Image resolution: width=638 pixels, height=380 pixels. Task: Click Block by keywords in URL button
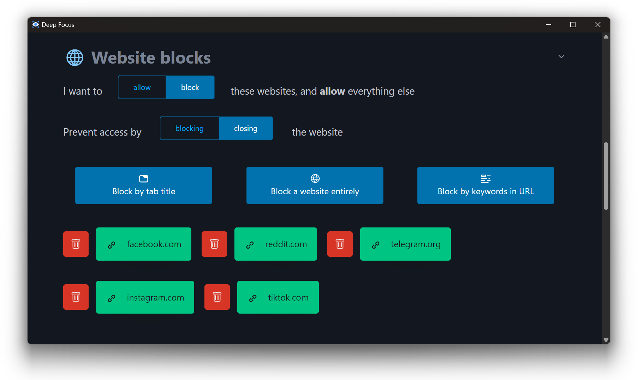click(x=486, y=185)
